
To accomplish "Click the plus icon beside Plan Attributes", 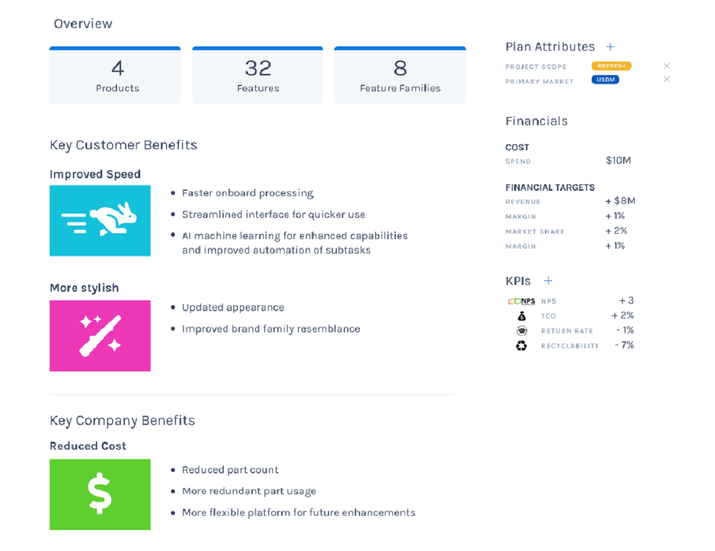I will 610,47.
